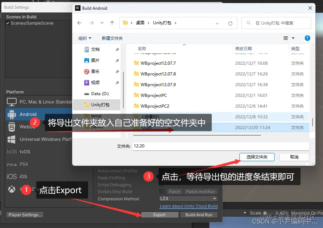The image size is (323, 228).
Task: Refresh the Unity打包 folder listing
Action: click(230, 23)
